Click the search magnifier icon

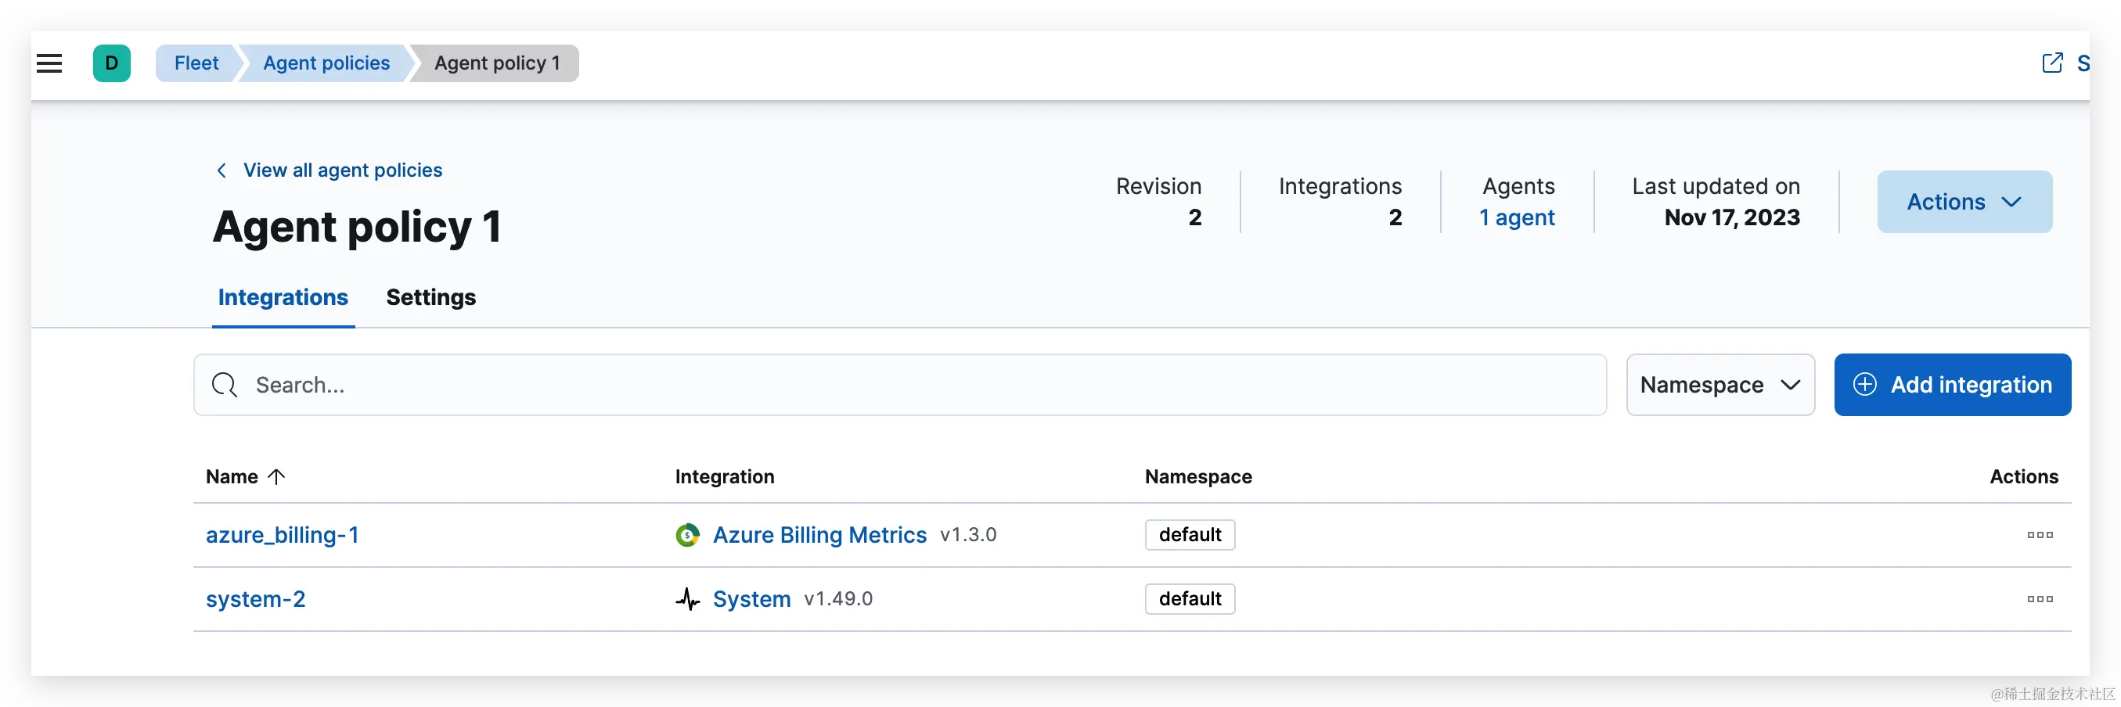[224, 384]
